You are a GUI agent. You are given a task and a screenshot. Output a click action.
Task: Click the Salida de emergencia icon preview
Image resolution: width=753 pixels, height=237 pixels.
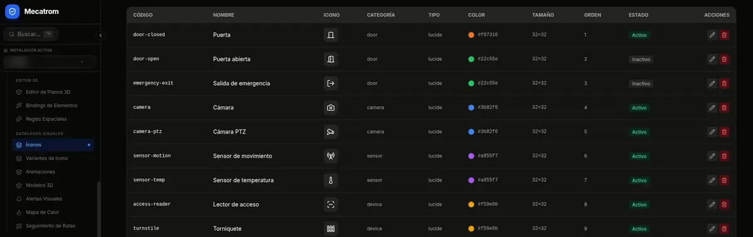pos(331,83)
